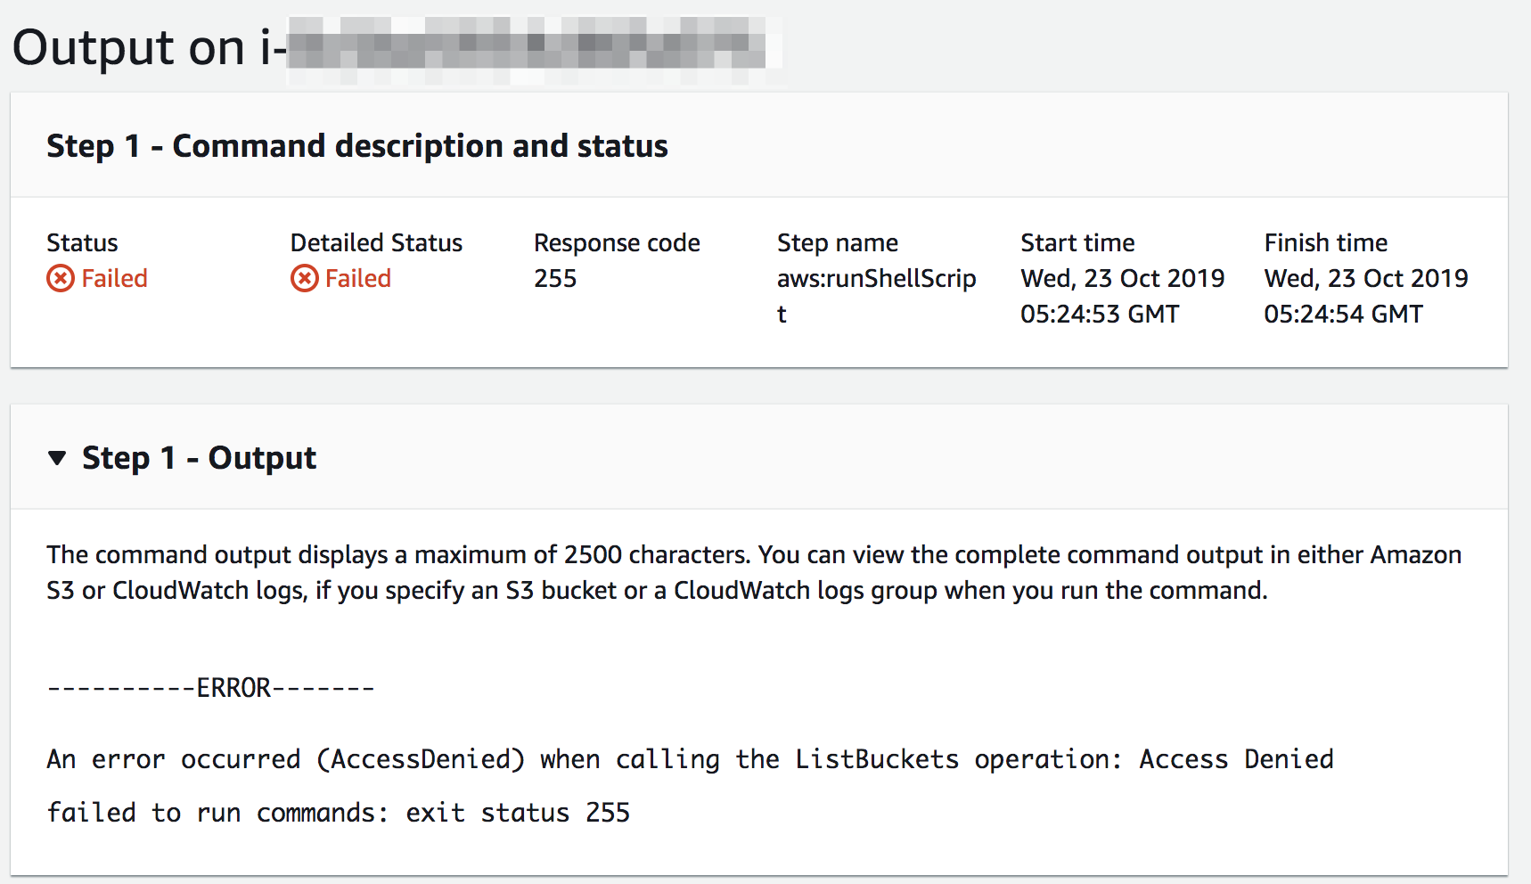Click the exit status 255 line
The width and height of the screenshot is (1531, 884).
338,813
